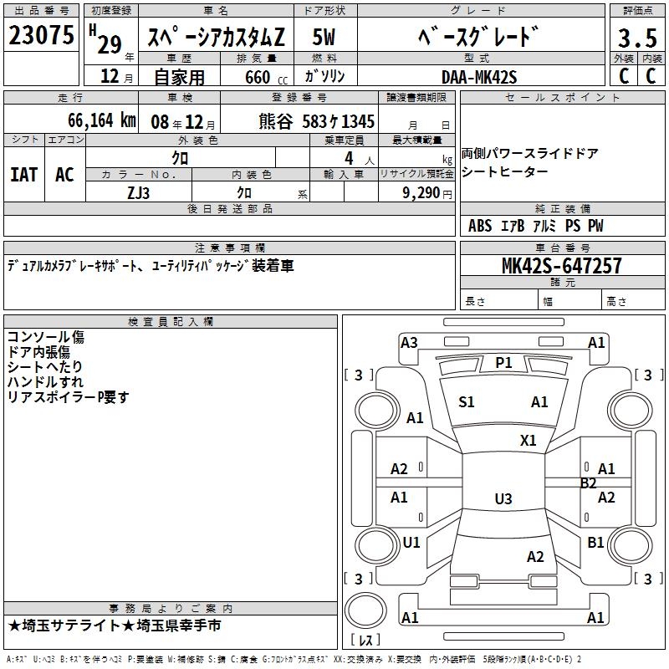This screenshot has width=669, height=669.
Task: Select the U1 dent mark near the rear wheel
Action: (x=411, y=542)
